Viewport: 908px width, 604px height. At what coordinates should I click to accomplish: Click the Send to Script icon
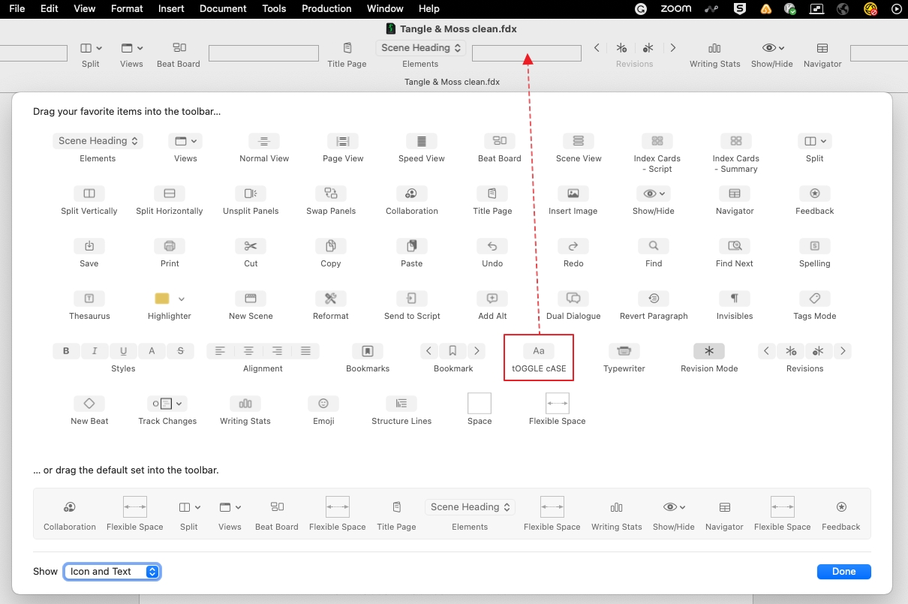point(412,299)
